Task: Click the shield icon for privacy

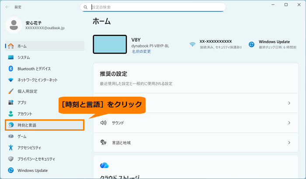Action: (11, 159)
